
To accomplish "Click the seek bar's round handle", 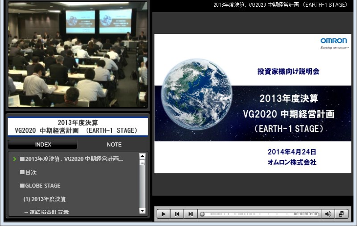I will click(x=202, y=214).
